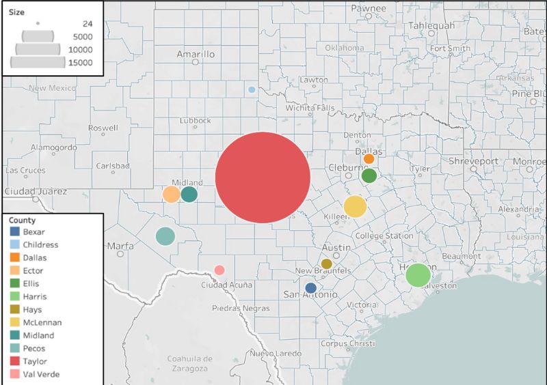Select the dark teal Midland bubble
Viewport: 547px width, 385px height.
[x=189, y=195]
